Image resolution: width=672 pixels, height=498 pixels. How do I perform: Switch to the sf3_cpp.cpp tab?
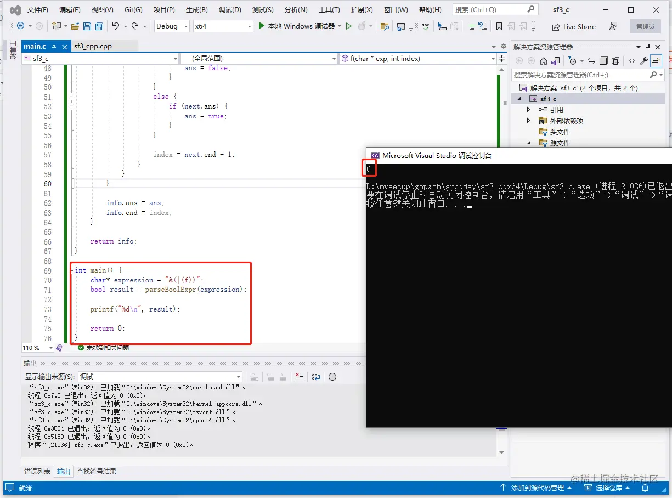point(93,46)
